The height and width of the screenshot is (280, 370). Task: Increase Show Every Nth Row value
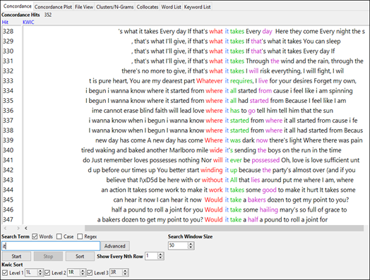pos(161,255)
